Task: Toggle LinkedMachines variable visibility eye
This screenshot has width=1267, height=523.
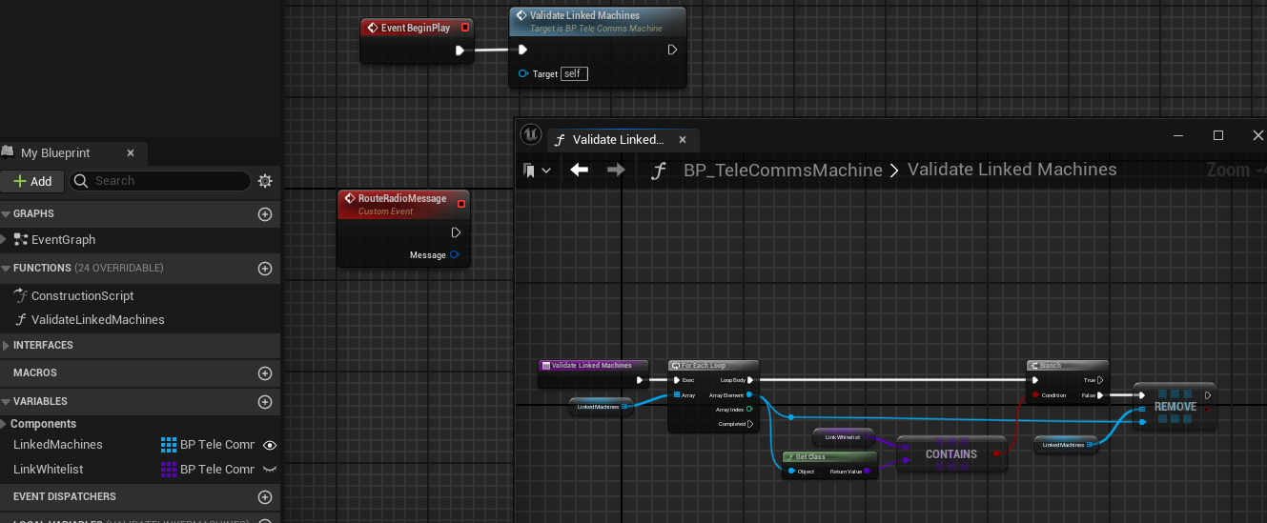Action: pyautogui.click(x=270, y=445)
